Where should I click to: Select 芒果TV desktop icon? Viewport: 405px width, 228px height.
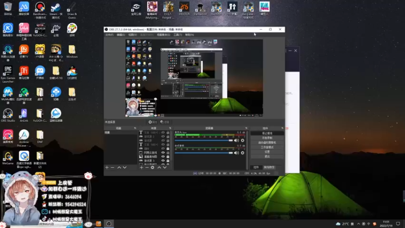tap(24, 51)
